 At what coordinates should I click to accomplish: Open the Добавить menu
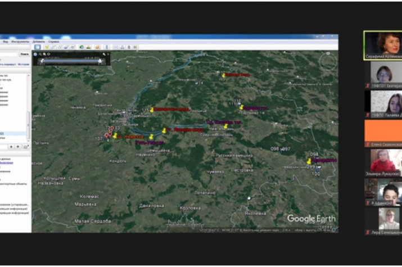coord(39,42)
